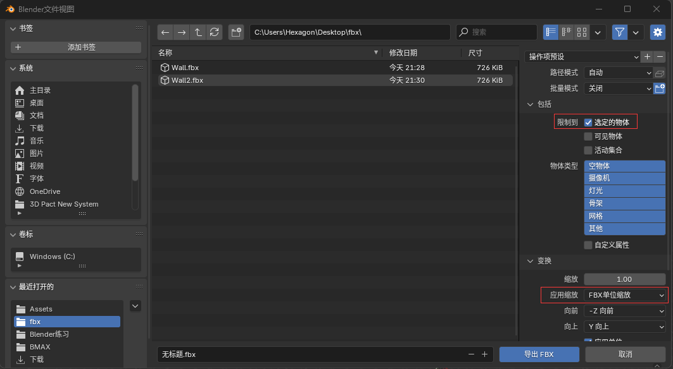Refresh the file list

(x=215, y=32)
